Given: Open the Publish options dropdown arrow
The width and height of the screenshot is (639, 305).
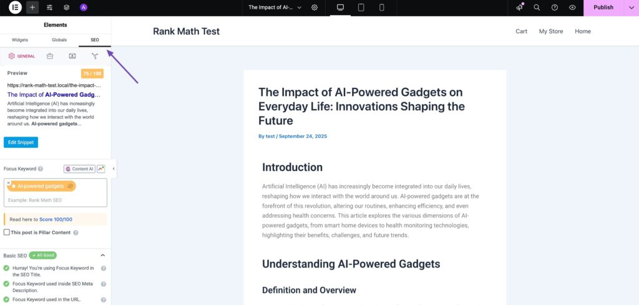Looking at the screenshot, I should 630,7.
